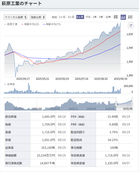Select the 1年 period tab
This screenshot has width=139, height=172.
click(x=94, y=17)
